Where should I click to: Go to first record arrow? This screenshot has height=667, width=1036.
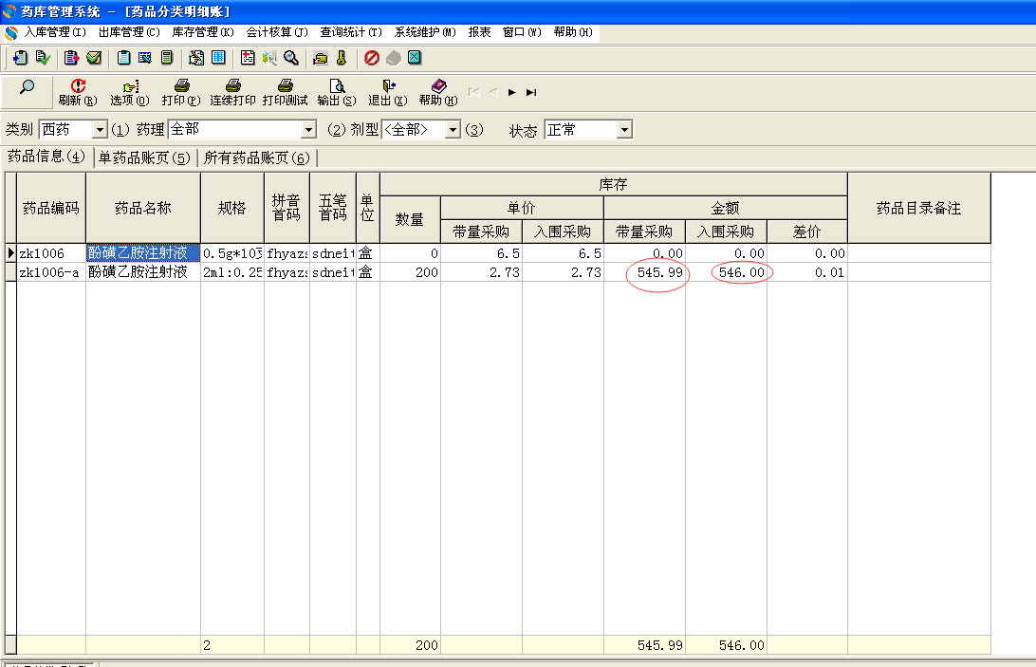[x=473, y=93]
